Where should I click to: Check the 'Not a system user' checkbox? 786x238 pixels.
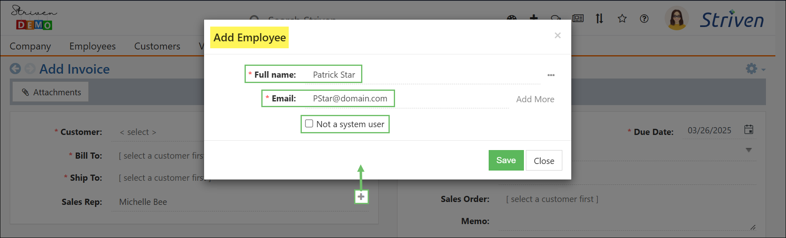click(x=309, y=123)
